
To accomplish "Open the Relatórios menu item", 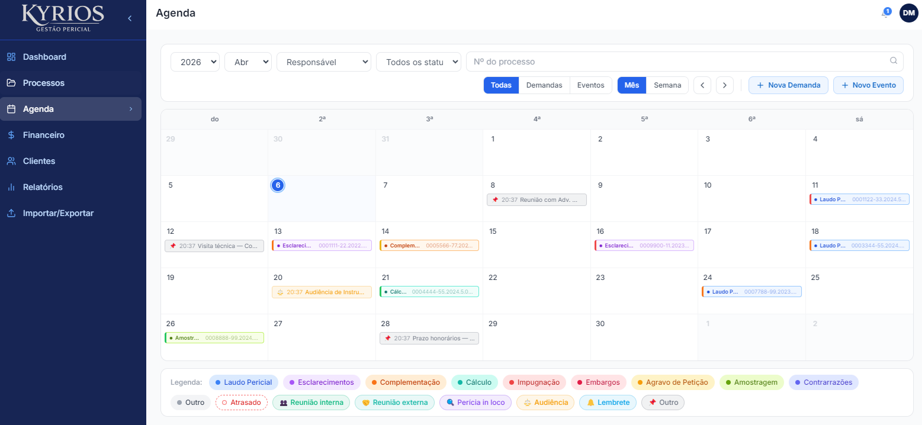I will point(71,187).
